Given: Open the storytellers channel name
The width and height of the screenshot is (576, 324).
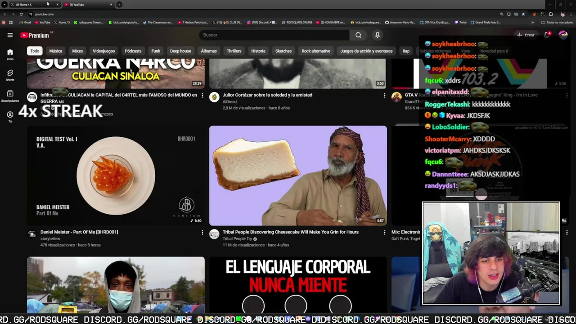Looking at the screenshot, I should [x=50, y=239].
